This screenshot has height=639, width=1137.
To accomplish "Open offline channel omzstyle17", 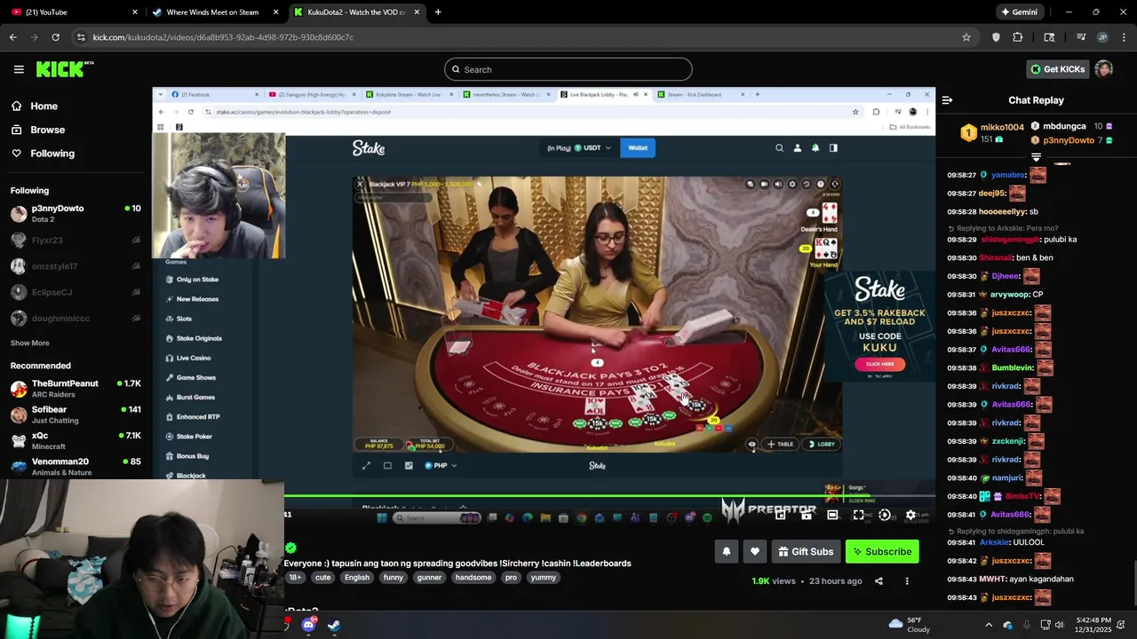I will [x=75, y=266].
